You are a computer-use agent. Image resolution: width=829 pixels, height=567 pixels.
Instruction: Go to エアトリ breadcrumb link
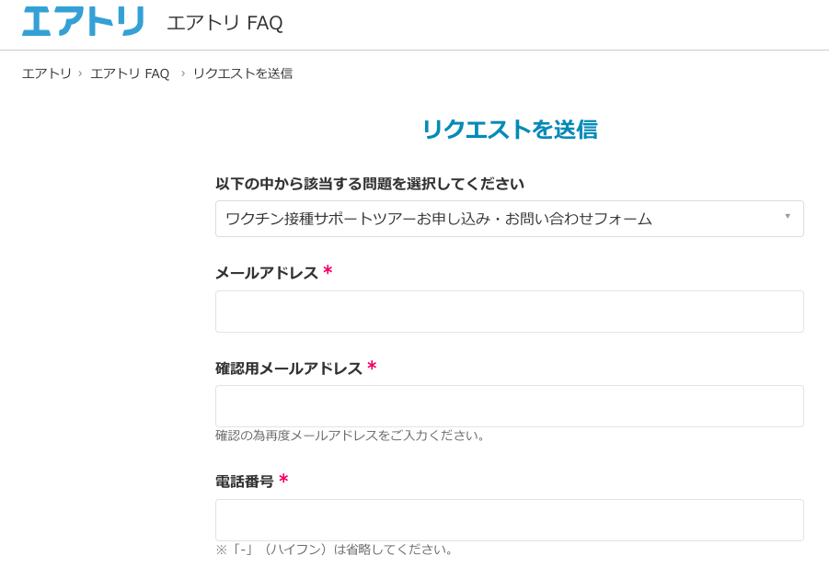(x=47, y=74)
